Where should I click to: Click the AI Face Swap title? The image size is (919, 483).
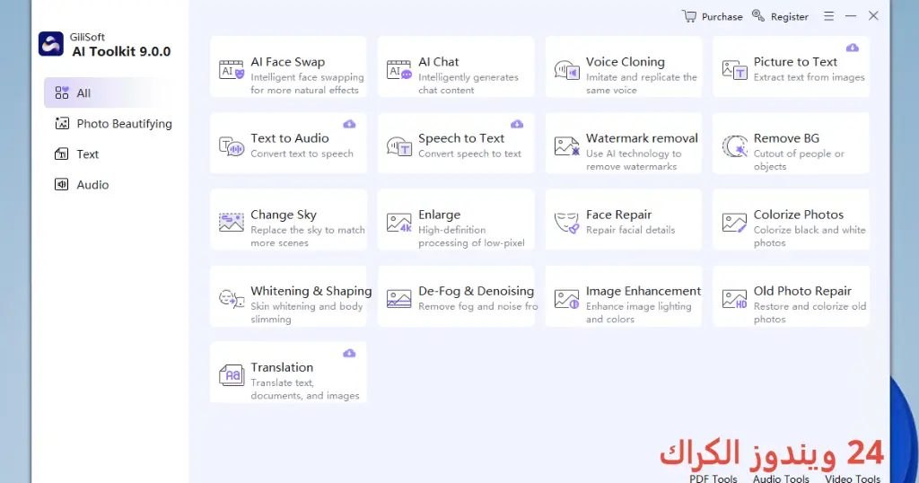click(288, 62)
